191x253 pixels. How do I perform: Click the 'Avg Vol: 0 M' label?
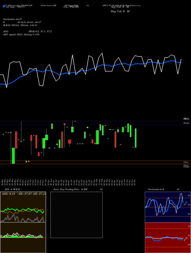120,7
